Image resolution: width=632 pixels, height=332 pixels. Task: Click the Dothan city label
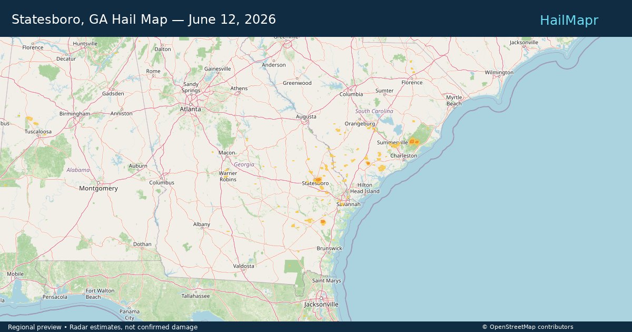(x=142, y=245)
